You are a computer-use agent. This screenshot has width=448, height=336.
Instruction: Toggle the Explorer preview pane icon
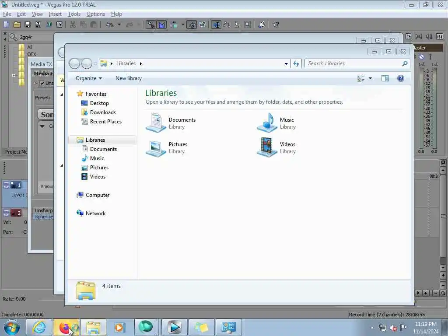pyautogui.click(x=385, y=78)
